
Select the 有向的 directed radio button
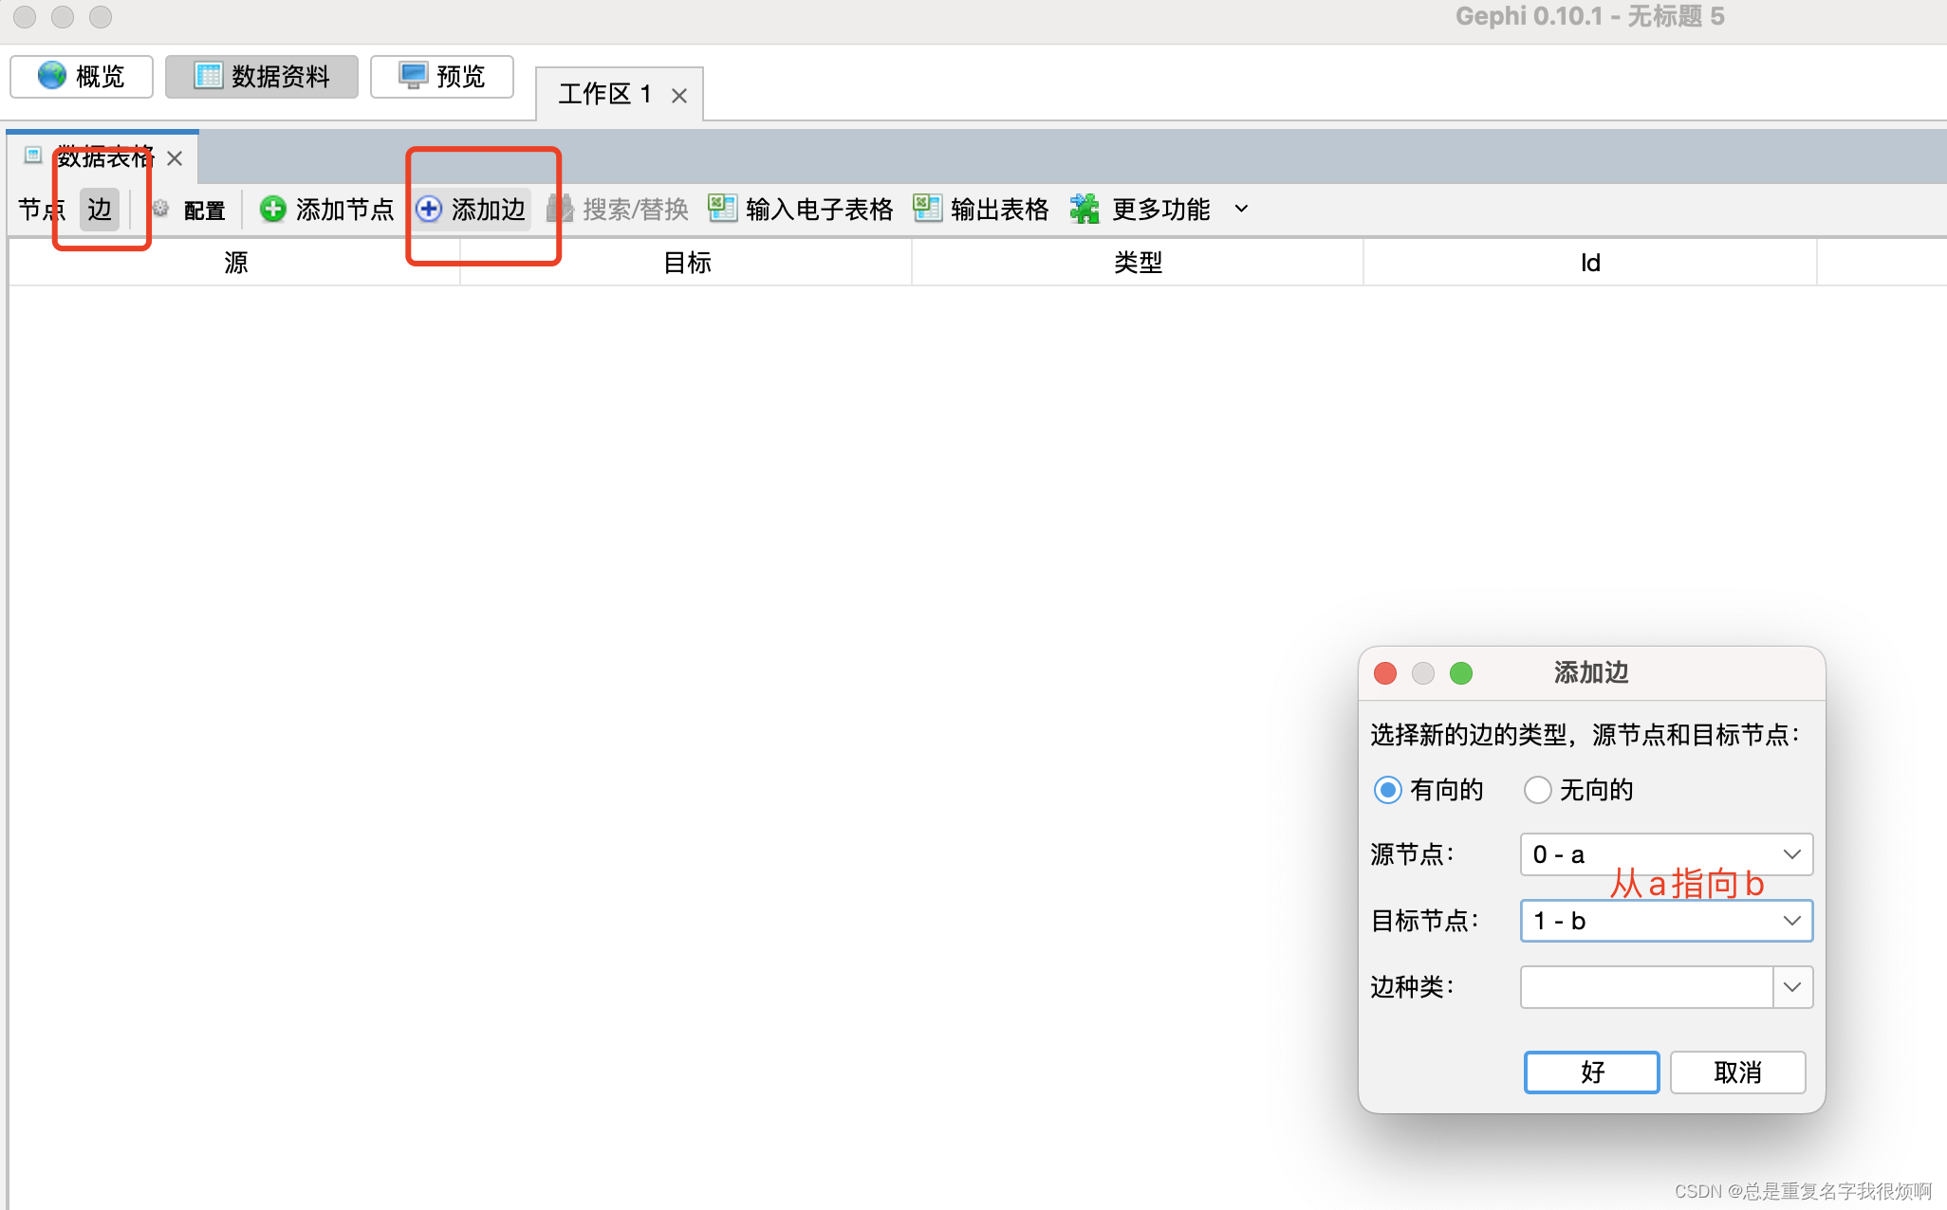(x=1387, y=790)
